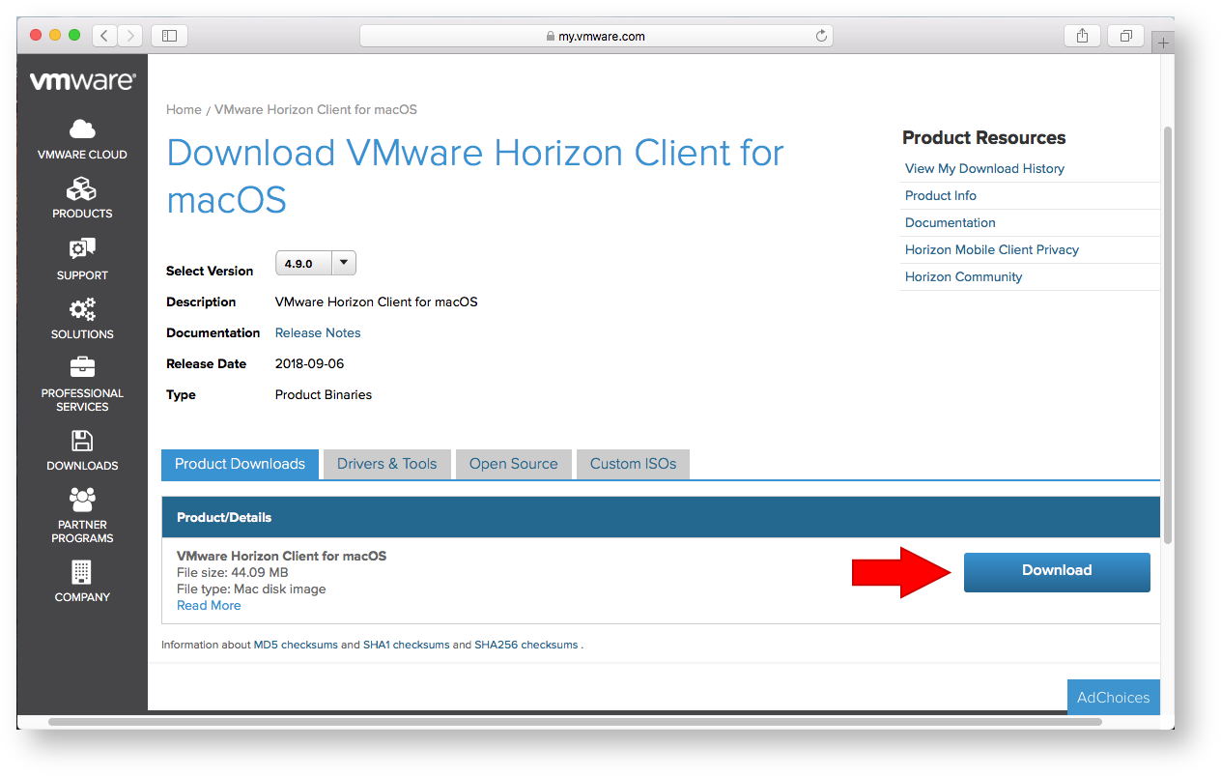The image size is (1221, 776).
Task: Click the File type: Mac disk image text
Action: (x=251, y=589)
